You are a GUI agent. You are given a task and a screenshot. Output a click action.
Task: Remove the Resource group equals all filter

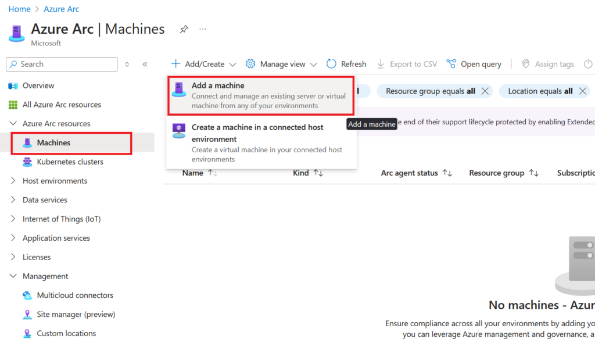click(485, 91)
